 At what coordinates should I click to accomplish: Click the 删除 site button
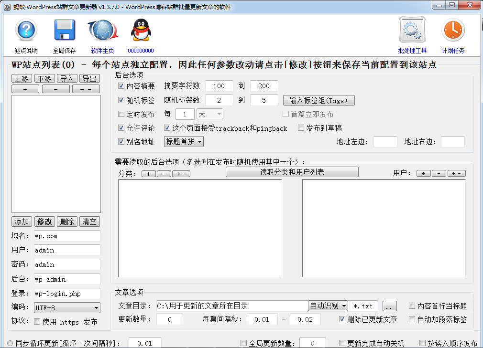pos(67,221)
